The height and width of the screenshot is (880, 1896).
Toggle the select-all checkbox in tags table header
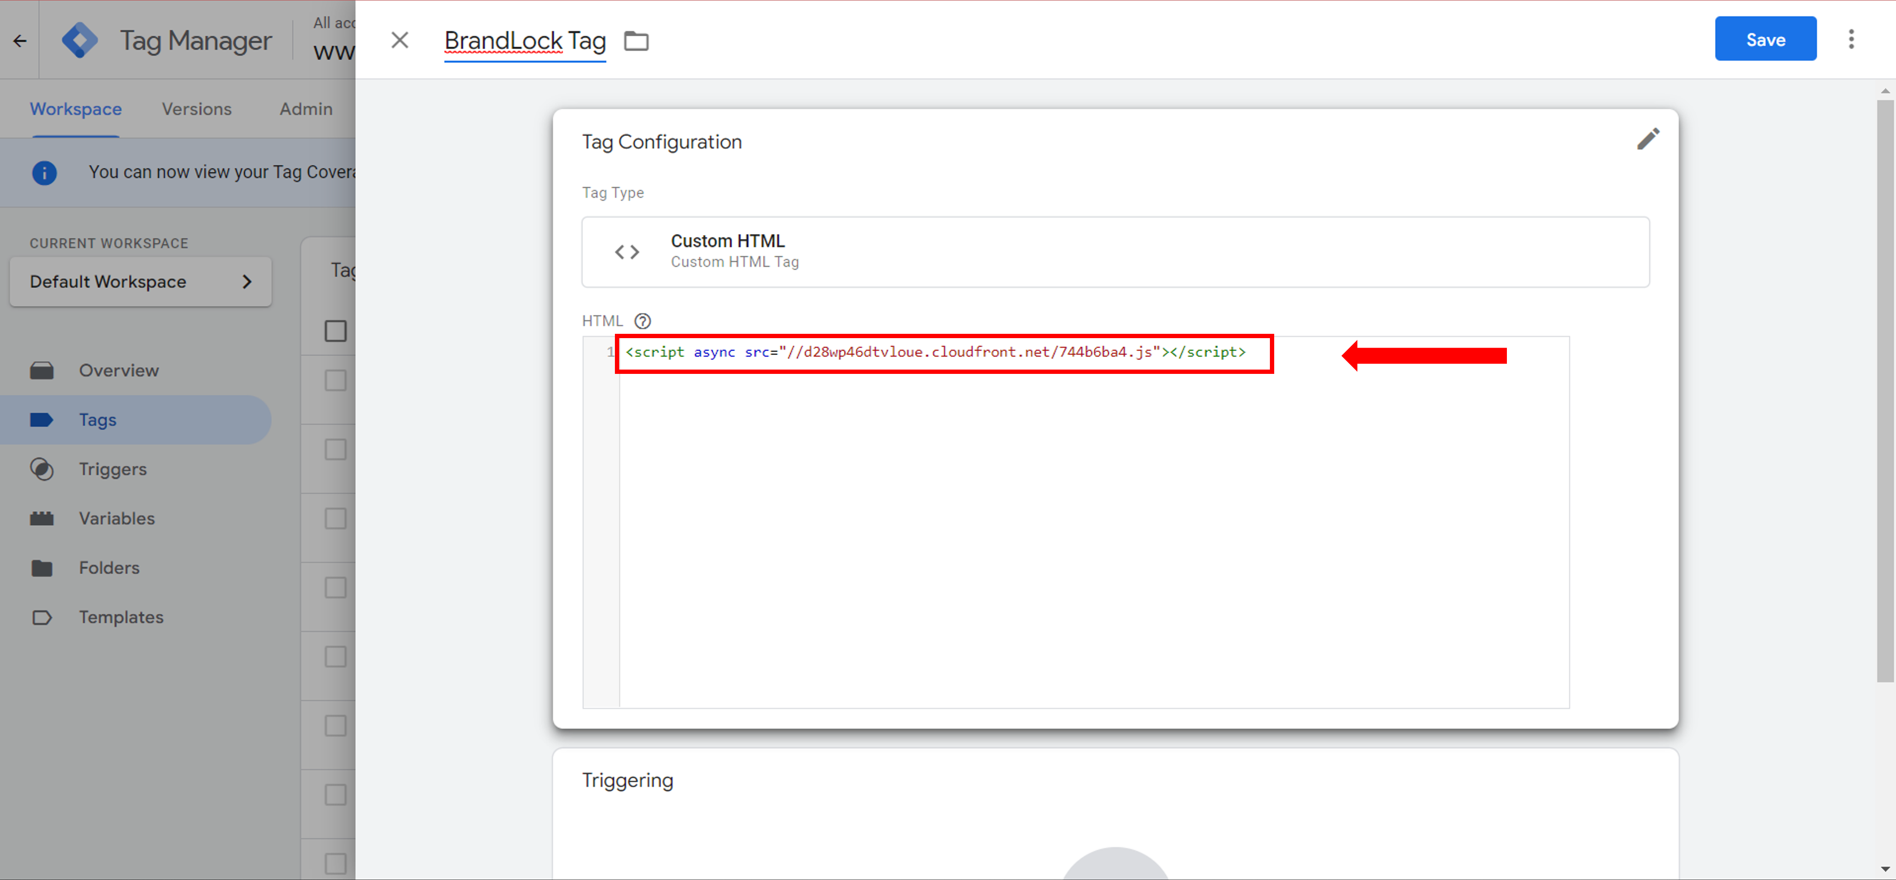(336, 330)
